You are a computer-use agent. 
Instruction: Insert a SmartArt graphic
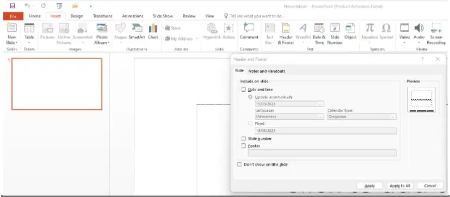(x=137, y=31)
